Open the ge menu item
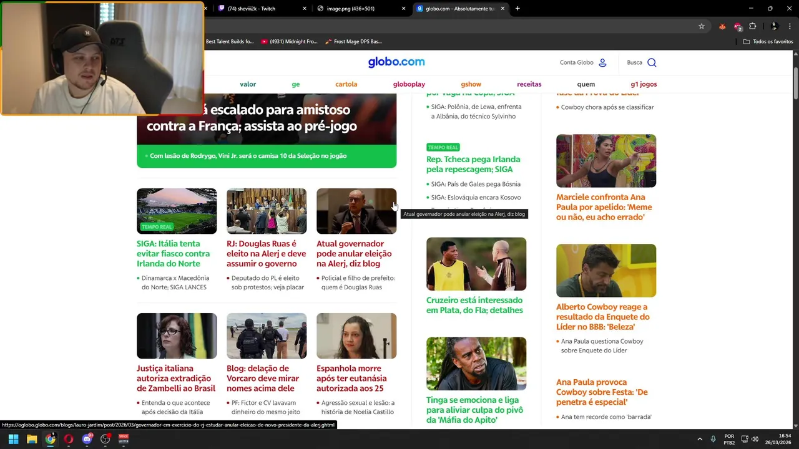The width and height of the screenshot is (799, 449). pos(296,84)
